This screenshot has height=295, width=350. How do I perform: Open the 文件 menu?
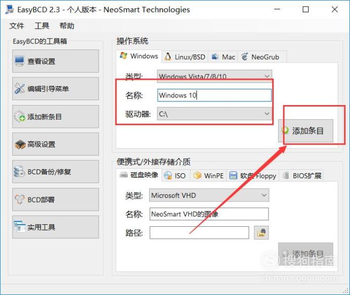pos(17,26)
